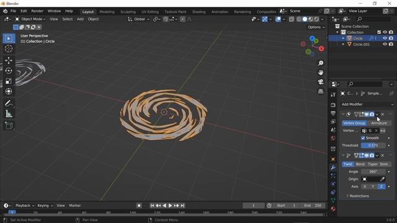Image resolution: width=397 pixels, height=223 pixels.
Task: Toggle Collection exclude checkbox in outliner
Action: pyautogui.click(x=379, y=32)
